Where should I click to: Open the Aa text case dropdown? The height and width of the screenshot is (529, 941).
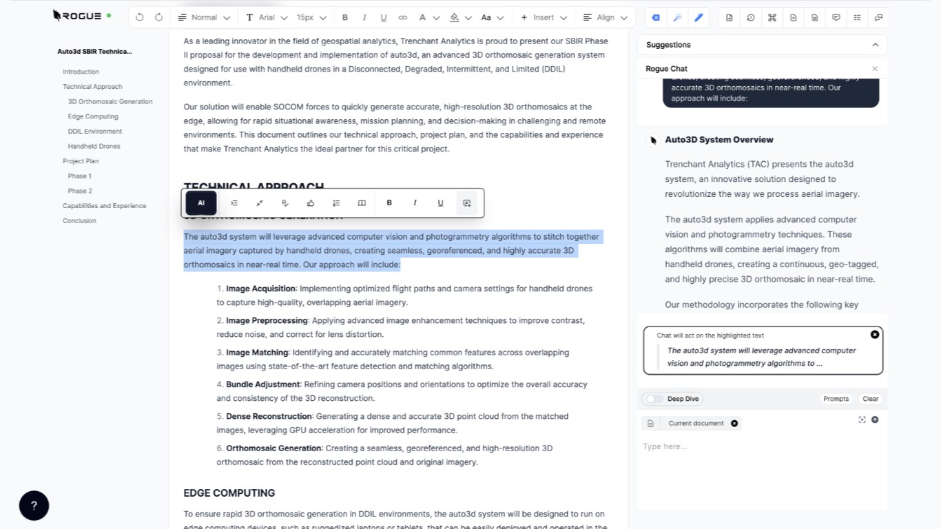492,17
